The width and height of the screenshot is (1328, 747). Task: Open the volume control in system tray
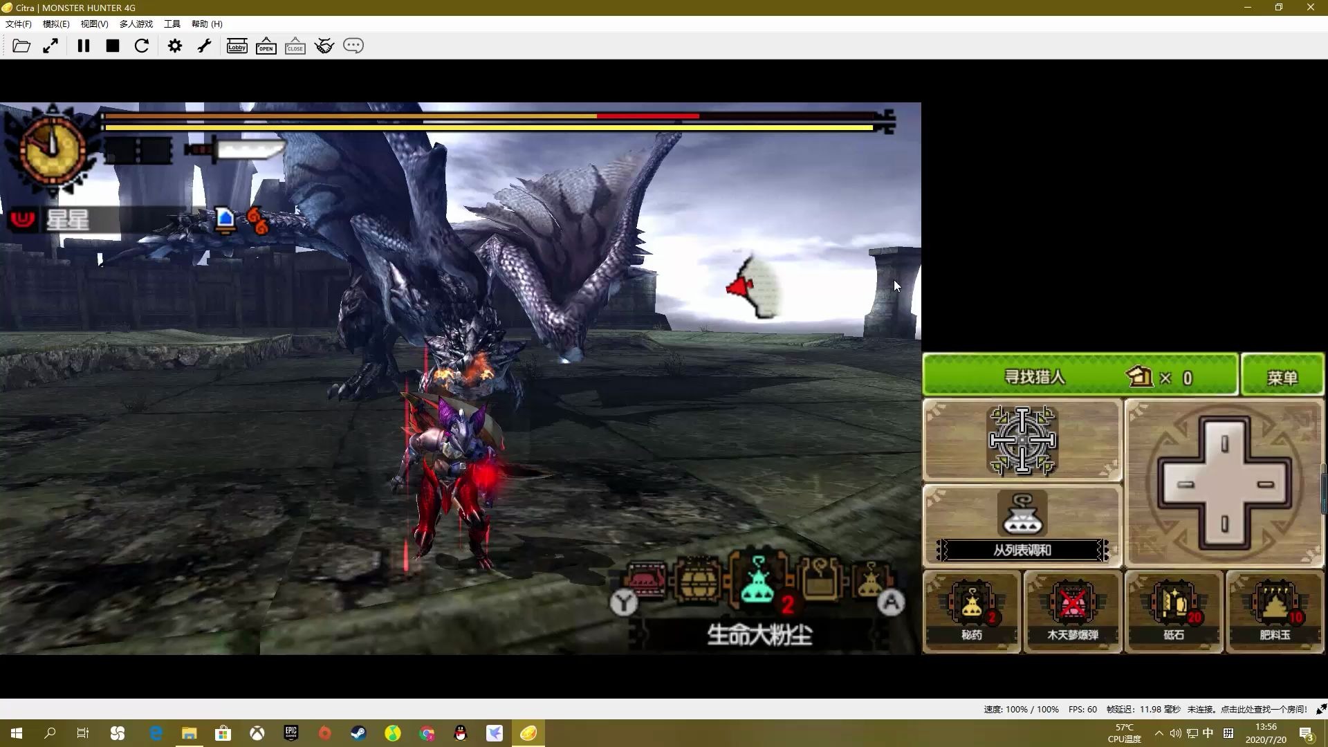pos(1175,733)
